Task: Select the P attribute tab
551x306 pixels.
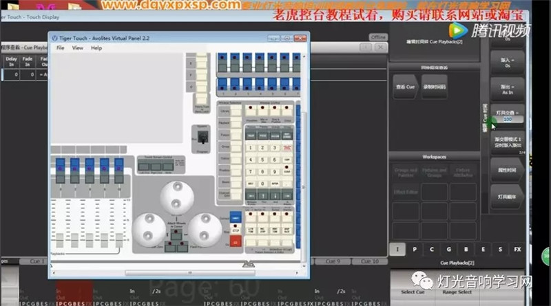Action: pos(415,249)
